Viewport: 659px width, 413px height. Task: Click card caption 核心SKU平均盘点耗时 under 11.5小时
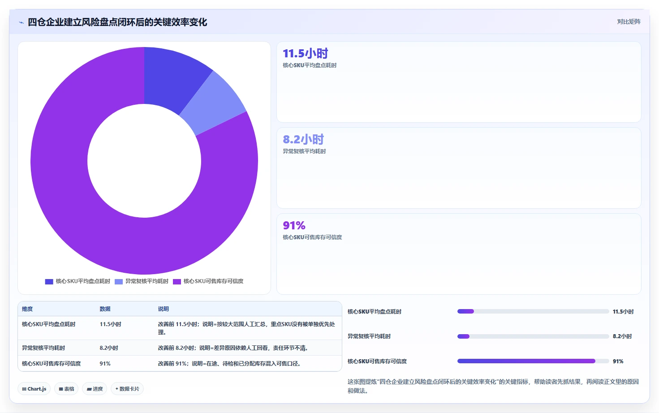(310, 65)
